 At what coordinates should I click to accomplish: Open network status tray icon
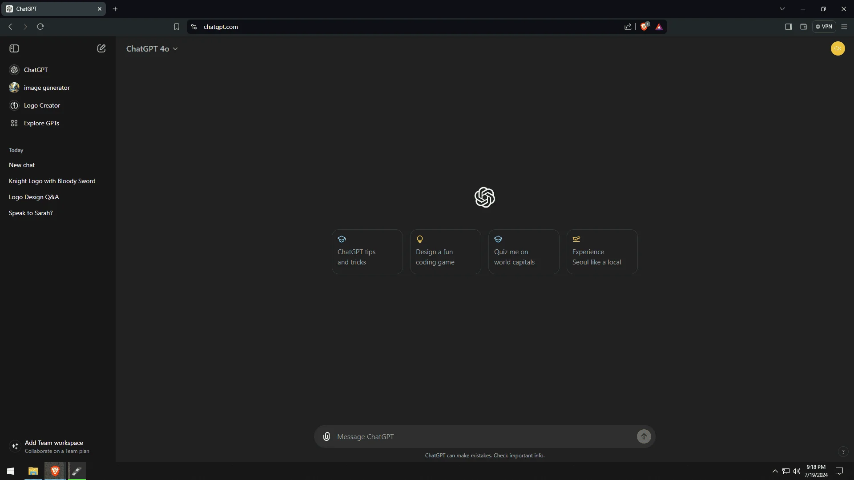pyautogui.click(x=786, y=471)
